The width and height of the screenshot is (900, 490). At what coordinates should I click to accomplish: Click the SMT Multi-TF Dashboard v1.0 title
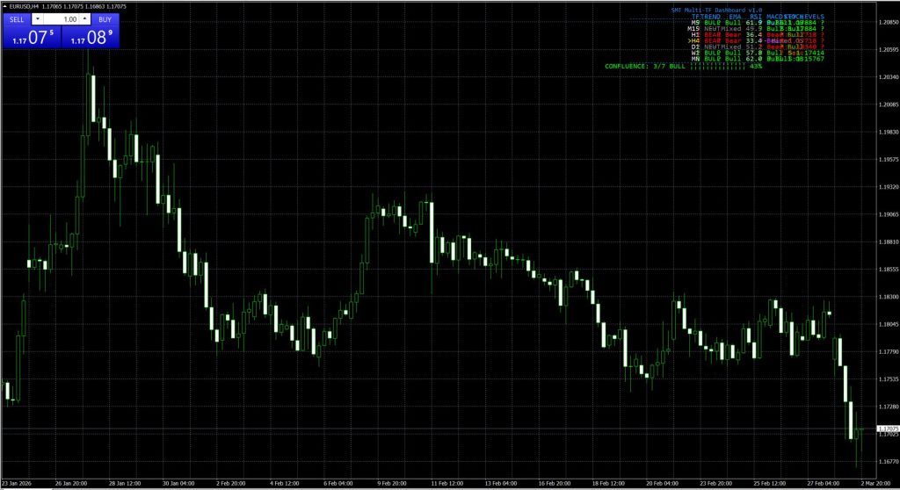(x=716, y=11)
